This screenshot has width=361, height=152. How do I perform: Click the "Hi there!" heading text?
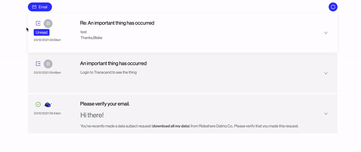click(x=92, y=115)
